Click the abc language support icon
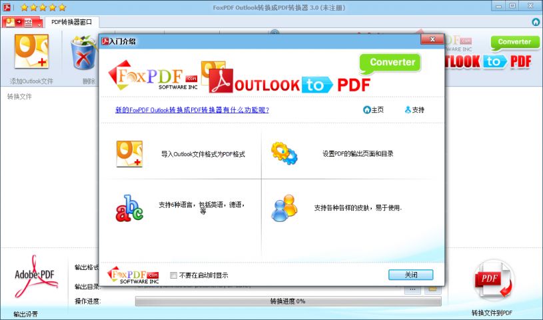Viewport: 543px width, 320px height. tap(129, 208)
